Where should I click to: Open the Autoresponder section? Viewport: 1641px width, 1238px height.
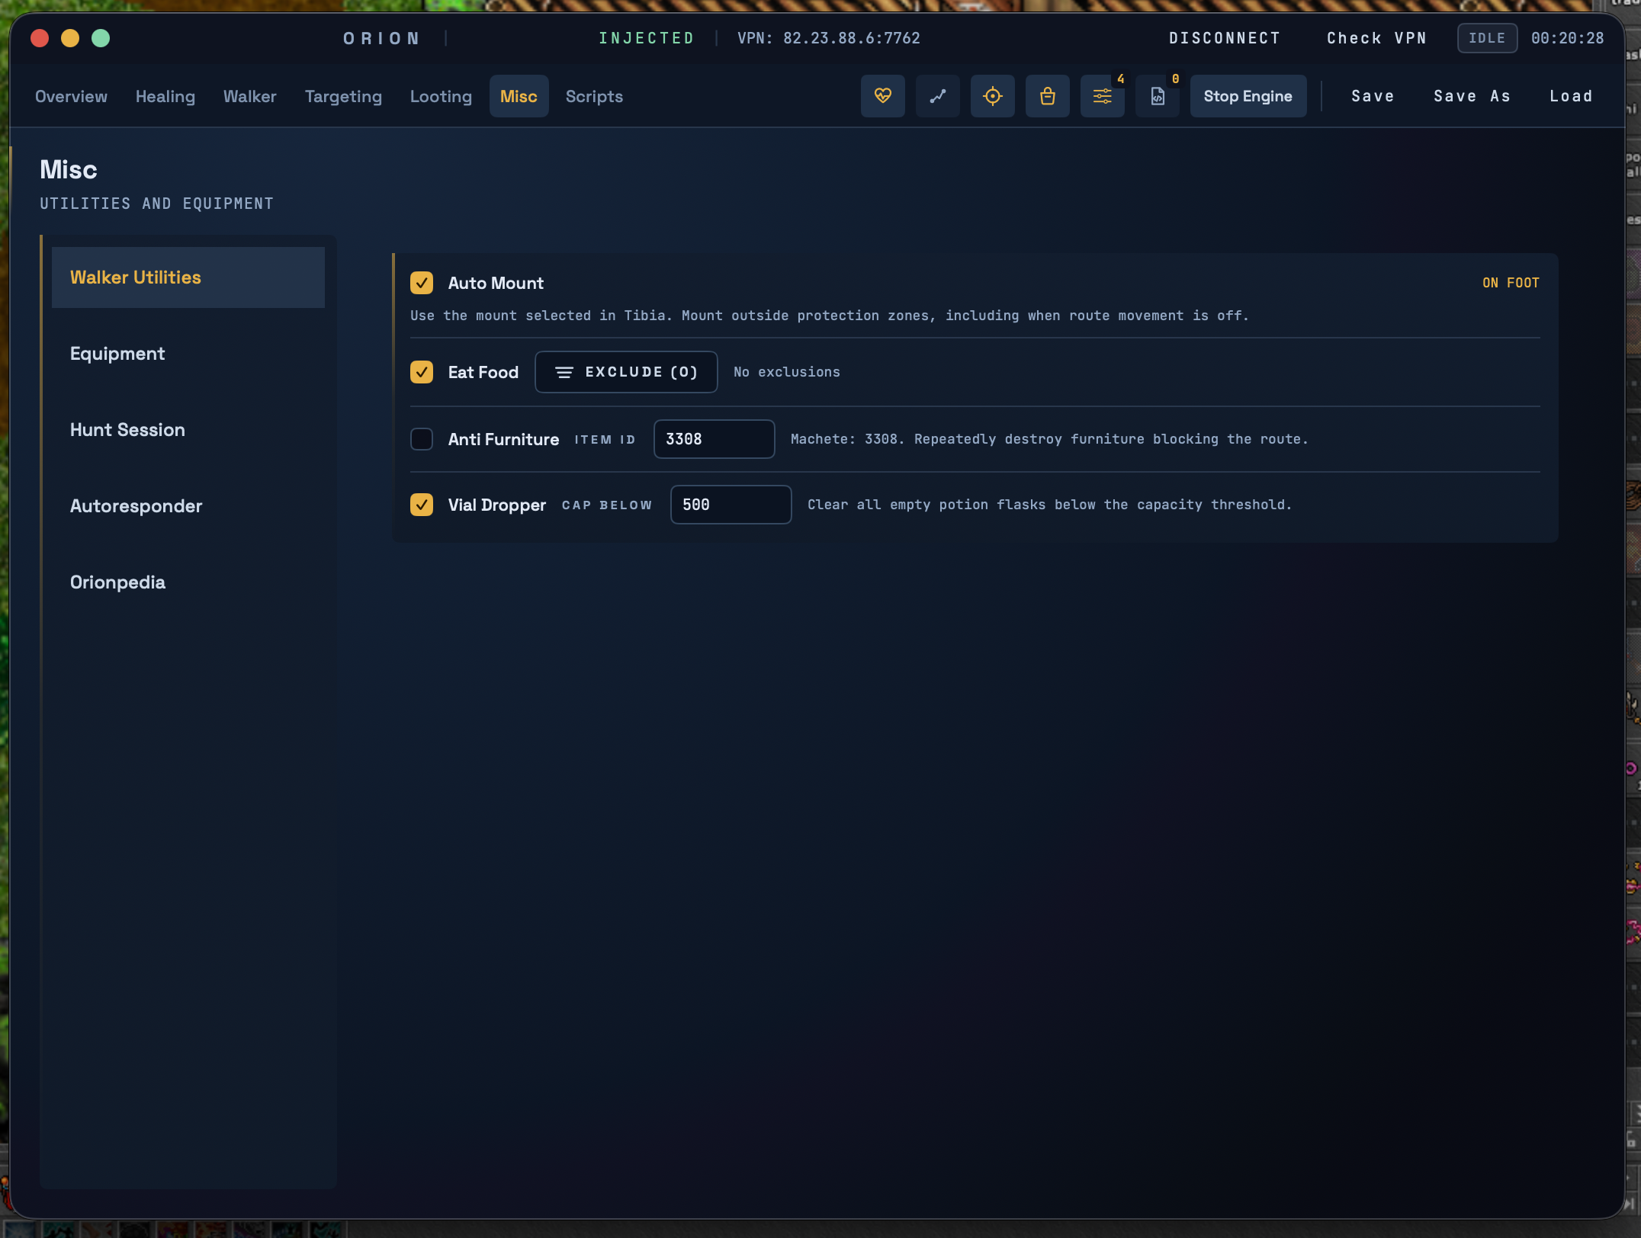188,506
